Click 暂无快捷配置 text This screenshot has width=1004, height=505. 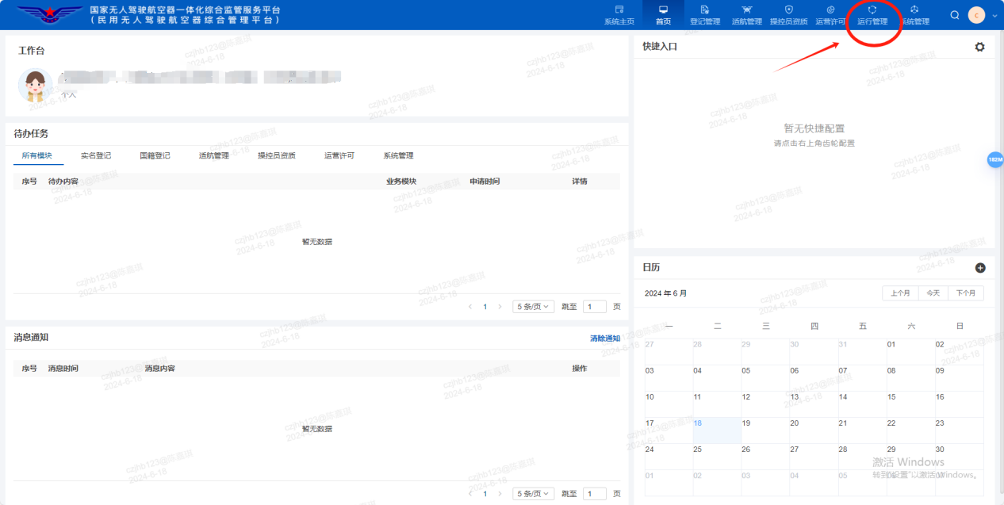click(x=814, y=128)
